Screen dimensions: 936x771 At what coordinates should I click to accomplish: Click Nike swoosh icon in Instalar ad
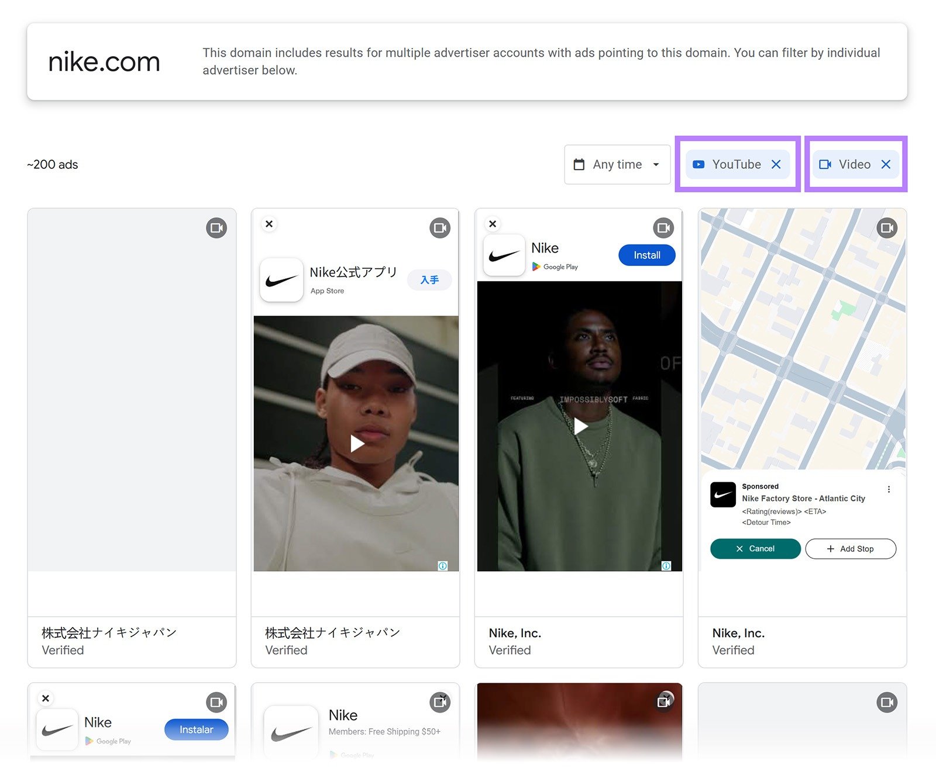click(57, 729)
